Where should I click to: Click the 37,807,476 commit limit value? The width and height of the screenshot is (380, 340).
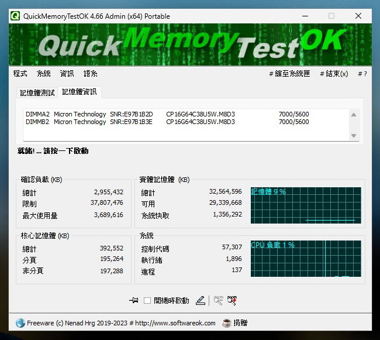107,202
